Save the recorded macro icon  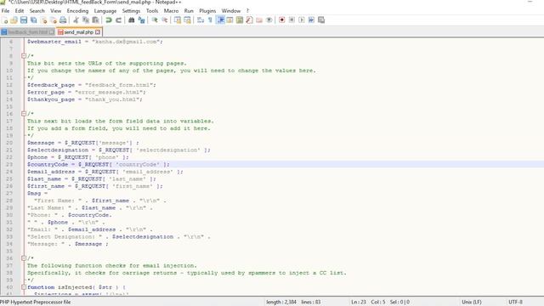coord(321,20)
